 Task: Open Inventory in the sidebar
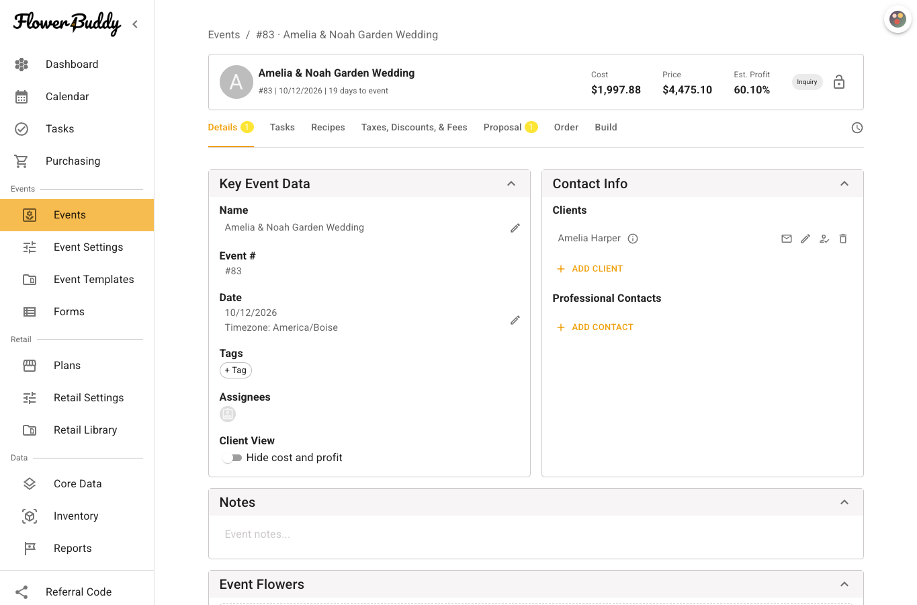tap(77, 516)
